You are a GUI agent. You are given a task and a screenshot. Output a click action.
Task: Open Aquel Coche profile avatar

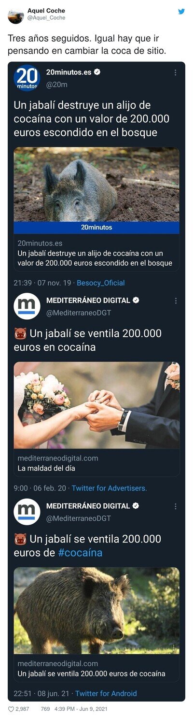(15, 15)
